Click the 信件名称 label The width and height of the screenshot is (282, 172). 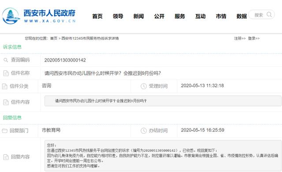point(20,73)
